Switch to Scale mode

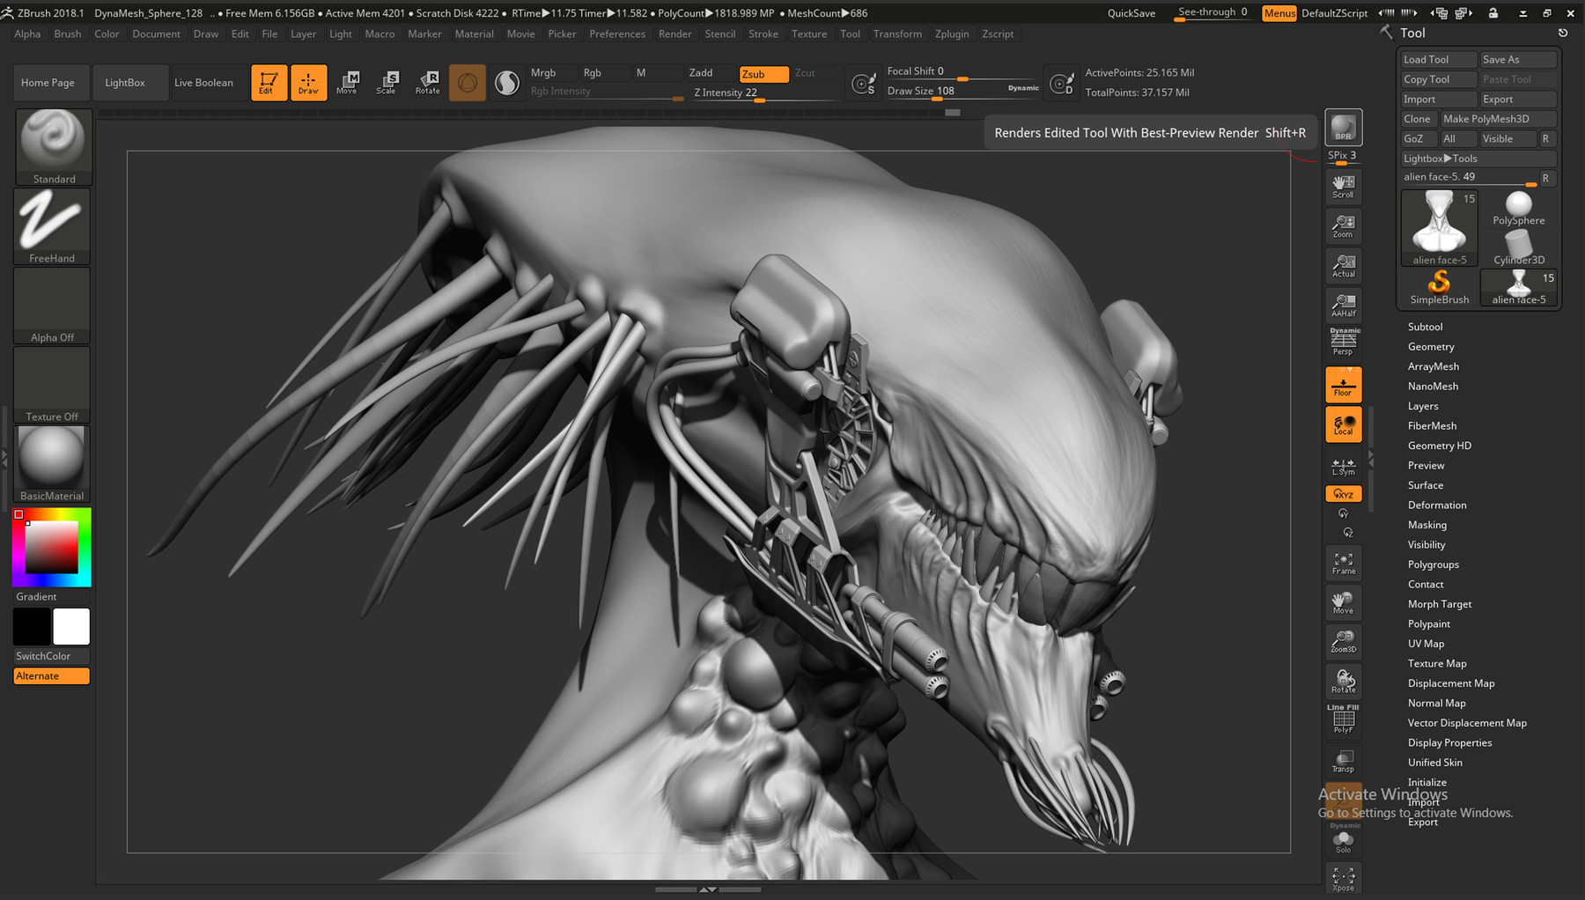(x=387, y=82)
